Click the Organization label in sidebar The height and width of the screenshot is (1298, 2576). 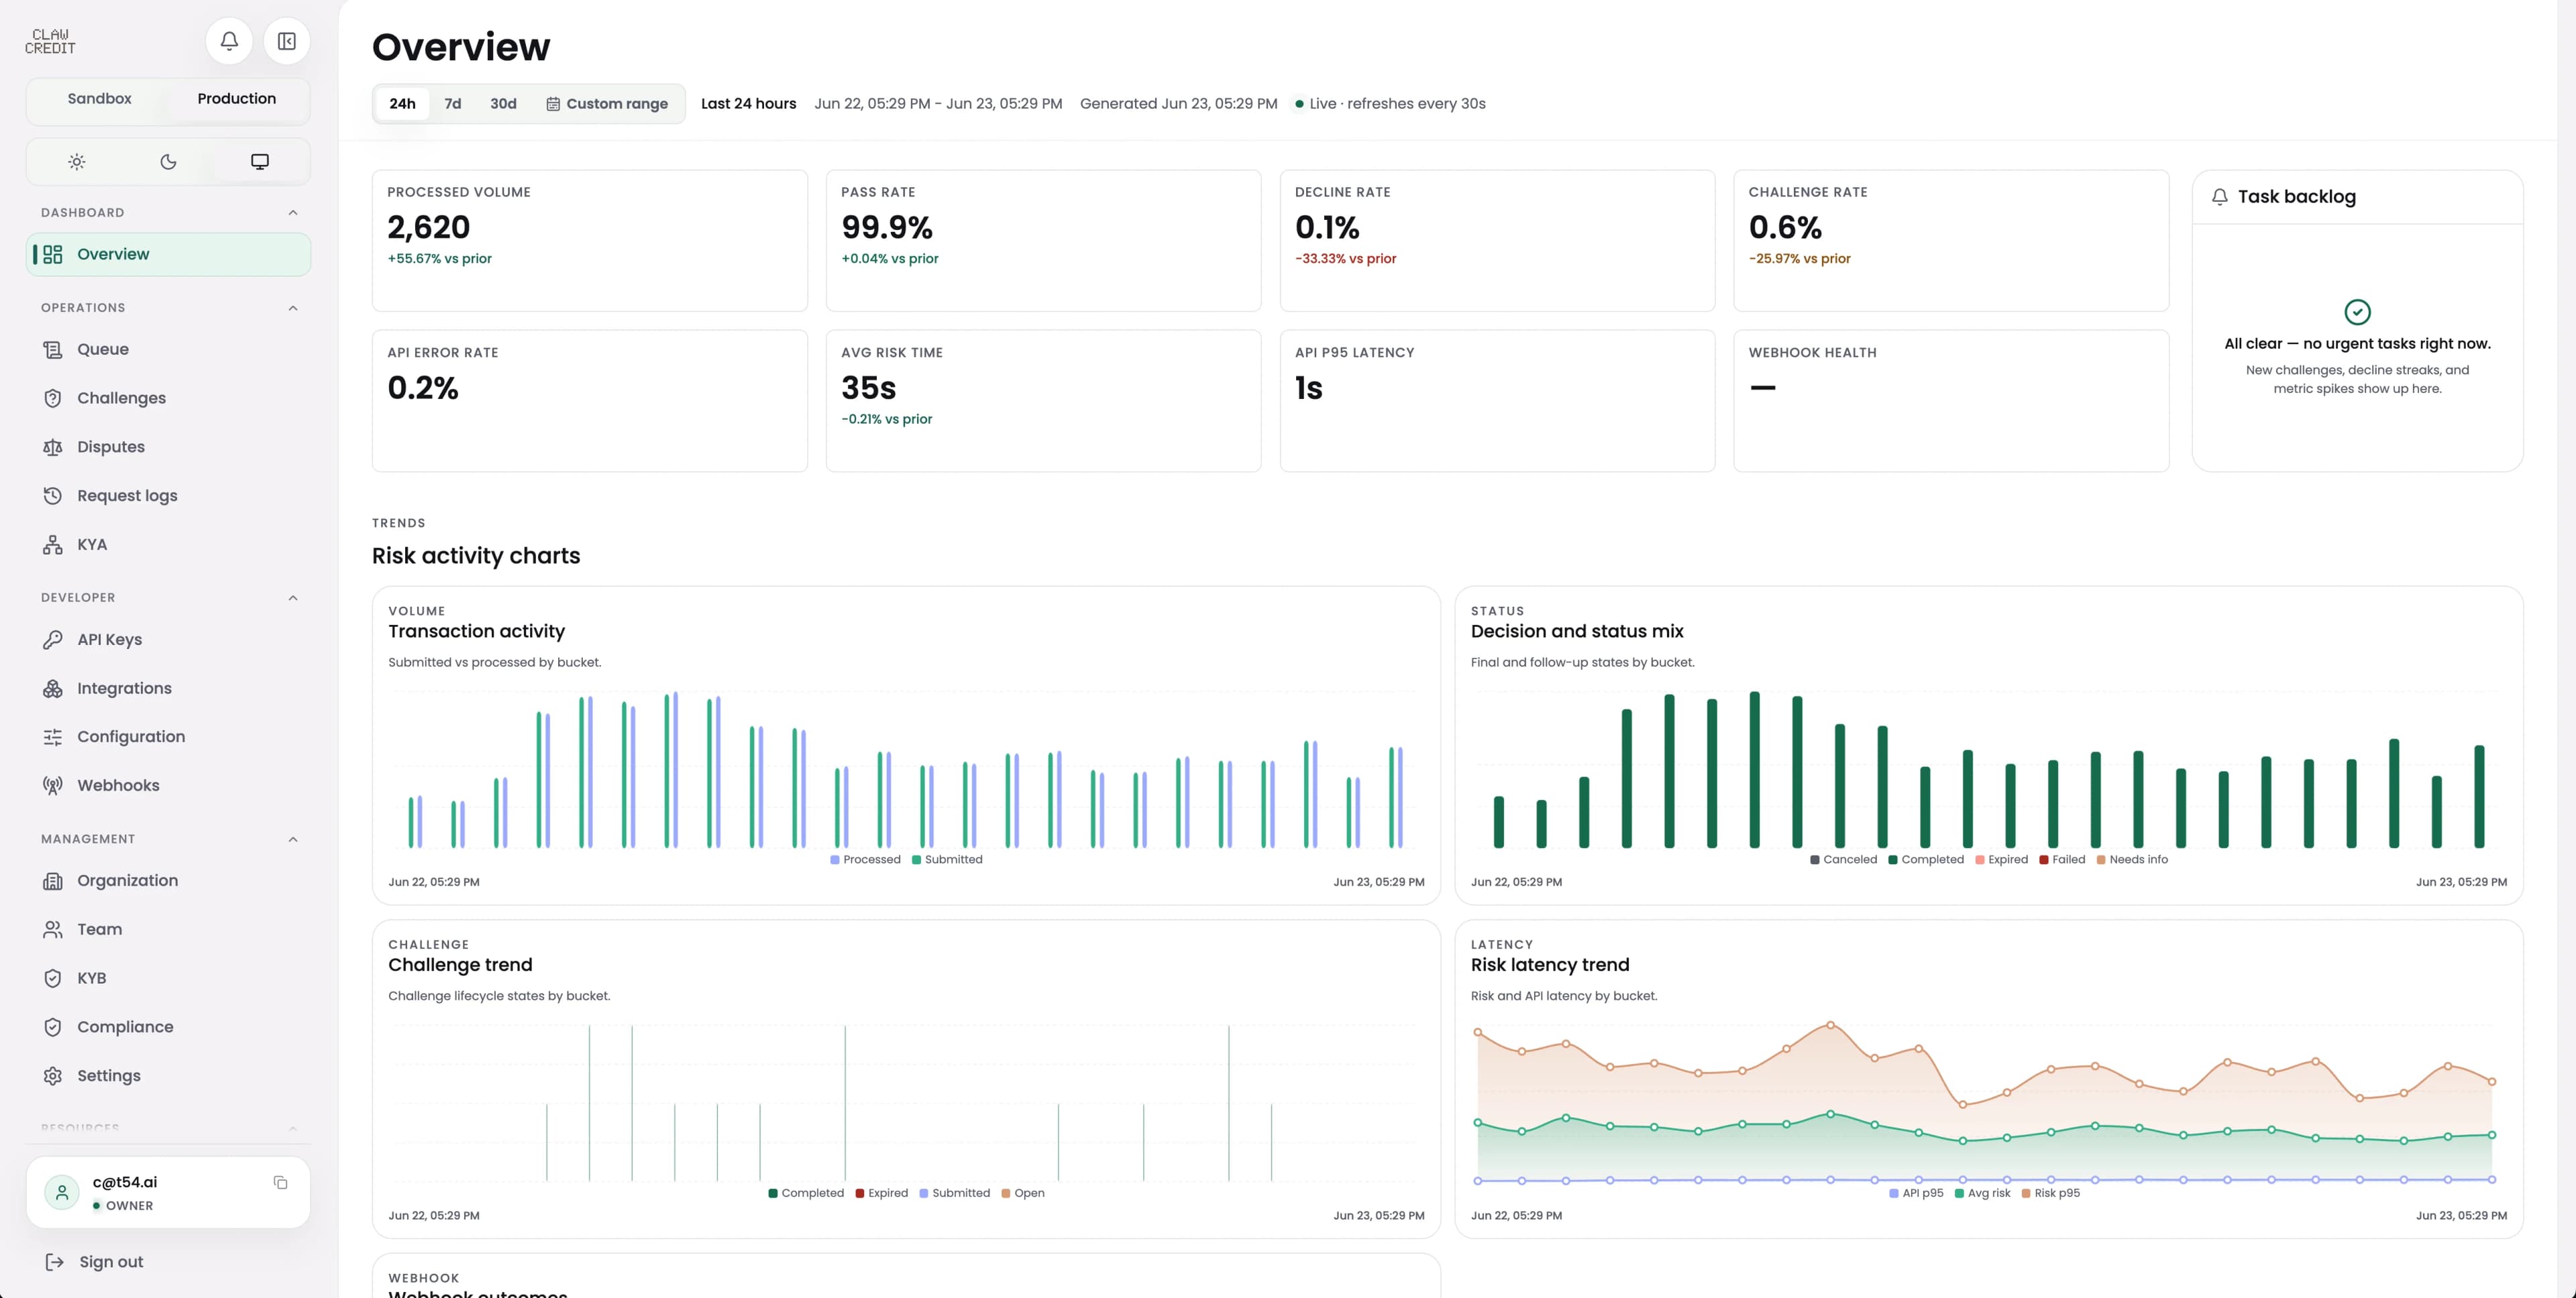tap(127, 882)
